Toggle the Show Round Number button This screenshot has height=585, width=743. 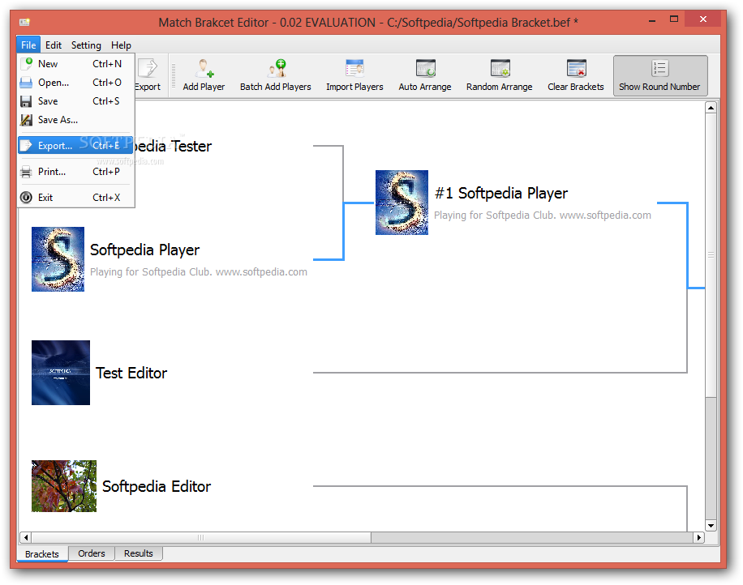click(x=660, y=75)
